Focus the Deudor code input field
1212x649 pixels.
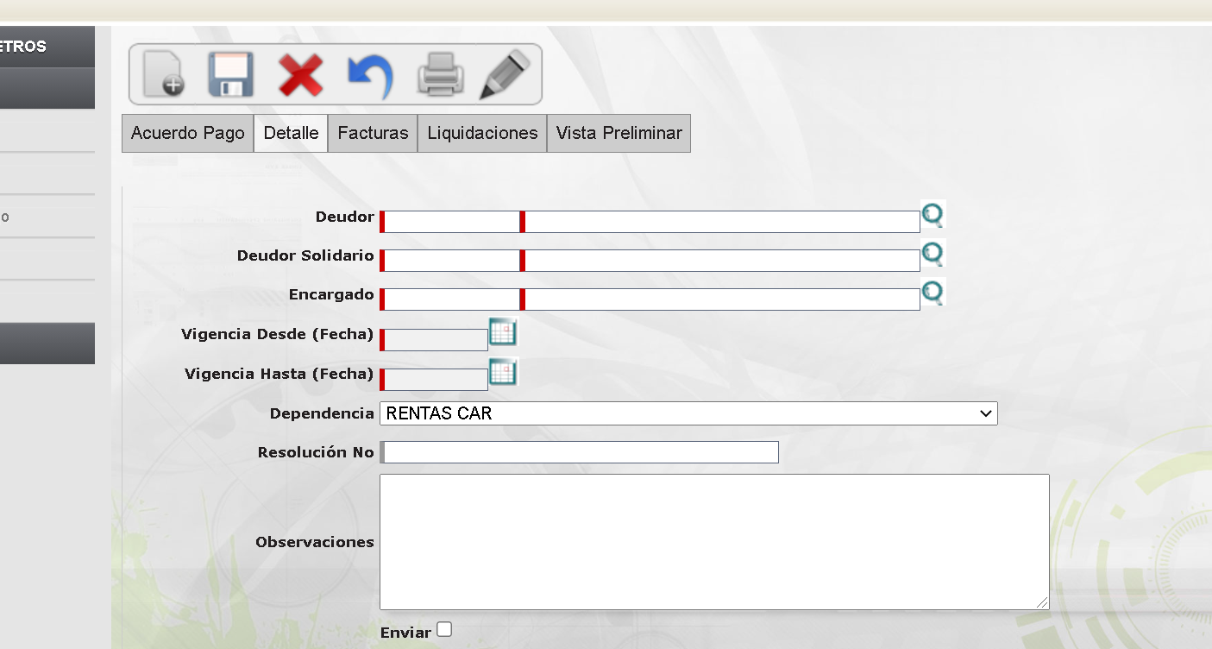(451, 222)
